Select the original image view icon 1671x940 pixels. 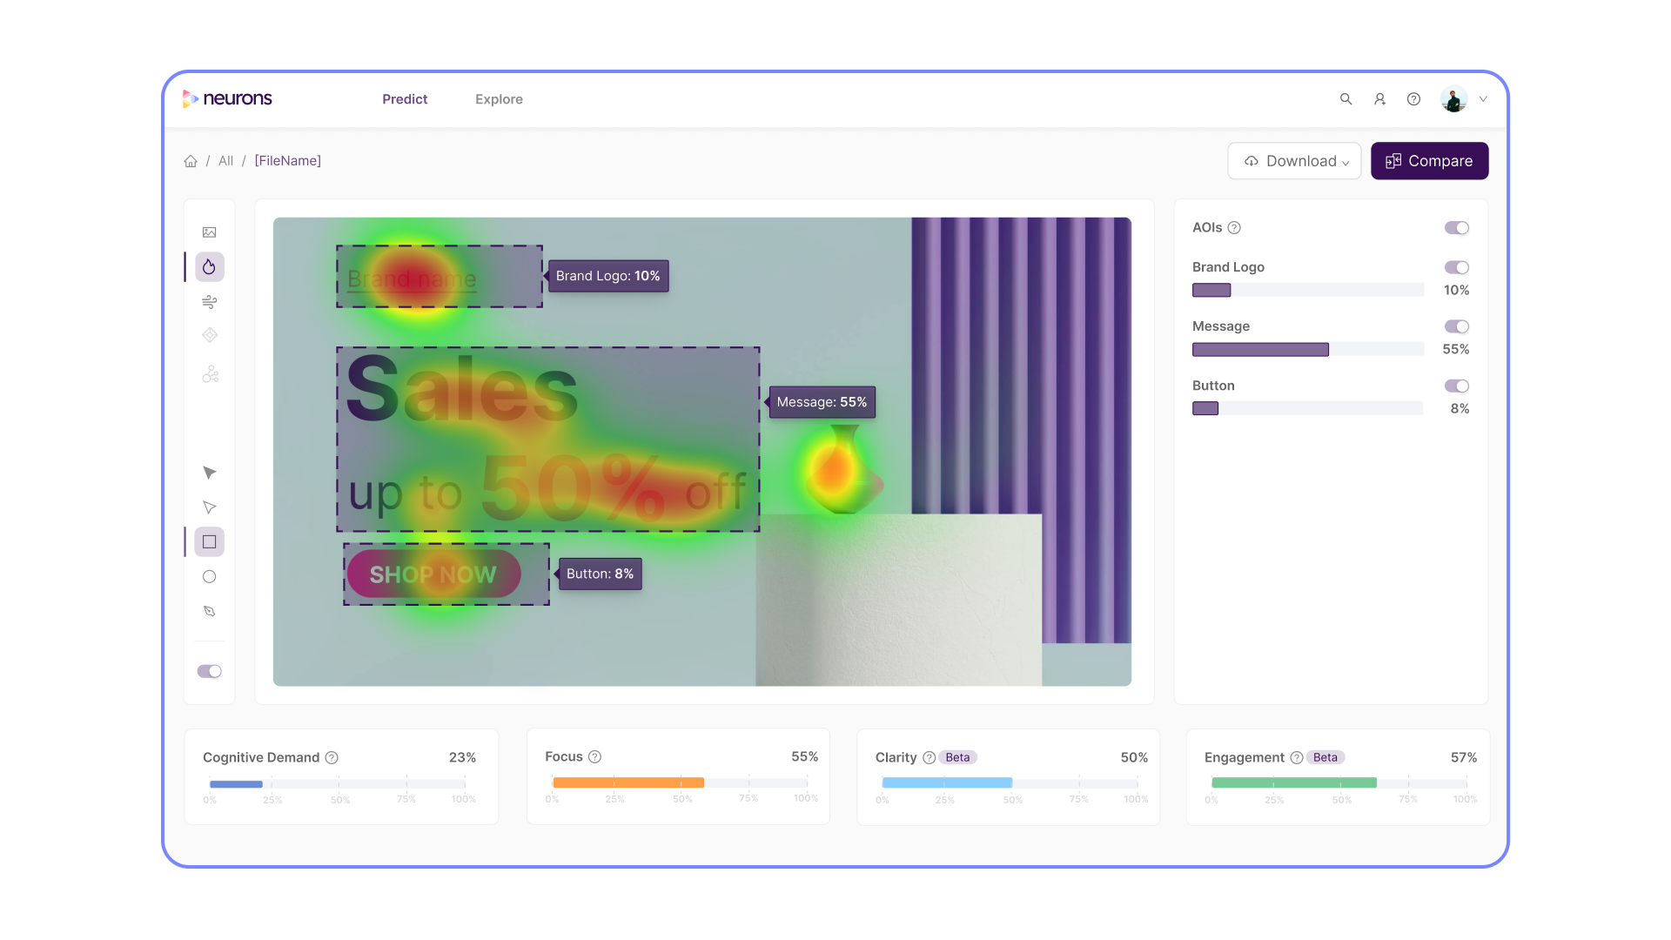209,232
